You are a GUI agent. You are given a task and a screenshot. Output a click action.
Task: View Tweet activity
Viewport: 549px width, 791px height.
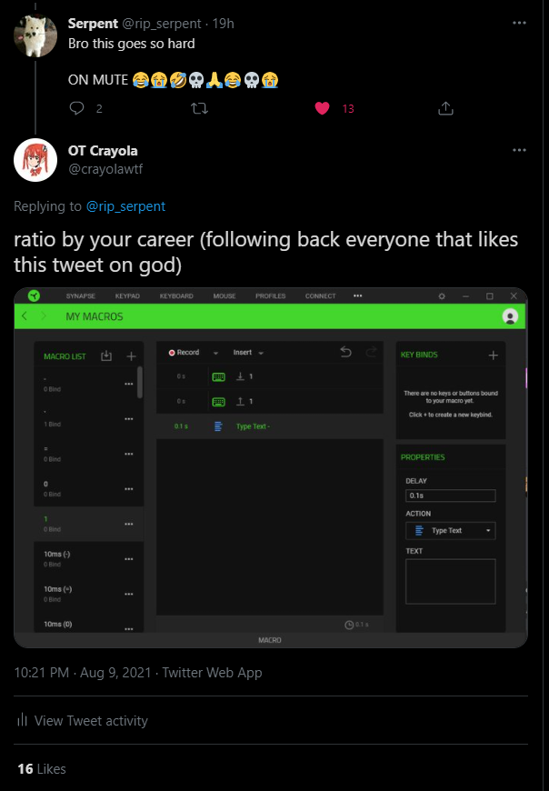click(x=91, y=721)
